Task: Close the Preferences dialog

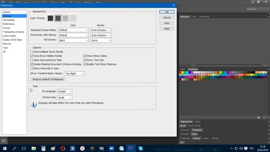Action: (x=173, y=5)
